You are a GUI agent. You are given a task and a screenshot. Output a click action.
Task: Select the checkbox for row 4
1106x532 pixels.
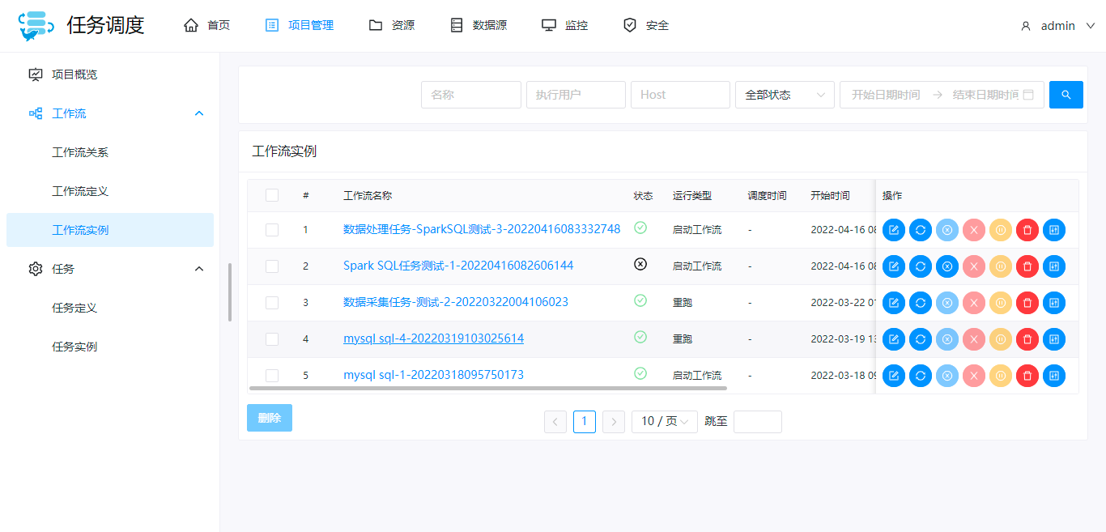[x=272, y=339]
